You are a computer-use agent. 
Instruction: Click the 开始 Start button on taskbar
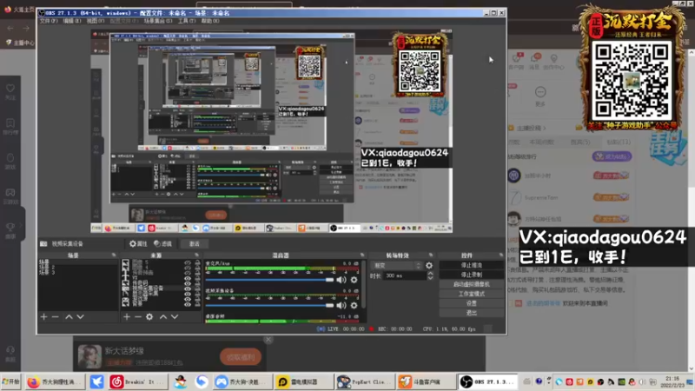click(11, 381)
